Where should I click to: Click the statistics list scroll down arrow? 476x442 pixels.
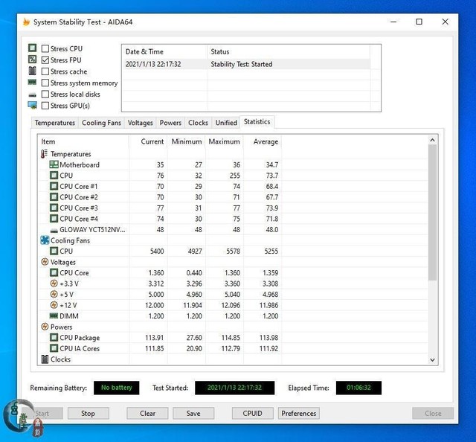click(x=432, y=360)
